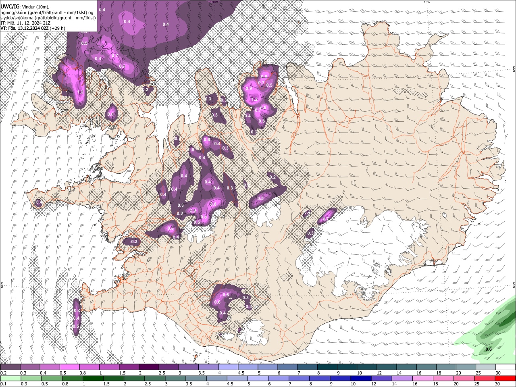
Task: Click the 'rigning/skúrir' legend description line
Action: click(x=47, y=12)
